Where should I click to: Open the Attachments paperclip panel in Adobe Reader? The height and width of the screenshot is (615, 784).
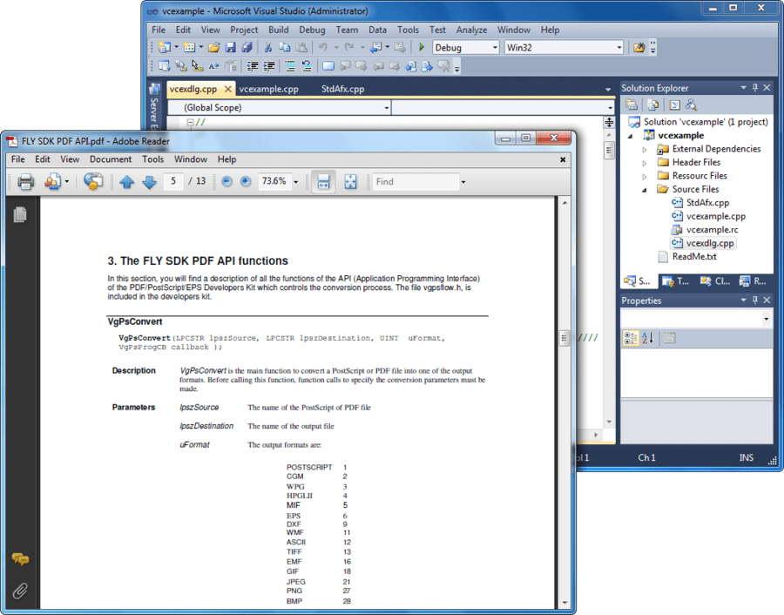(x=20, y=591)
